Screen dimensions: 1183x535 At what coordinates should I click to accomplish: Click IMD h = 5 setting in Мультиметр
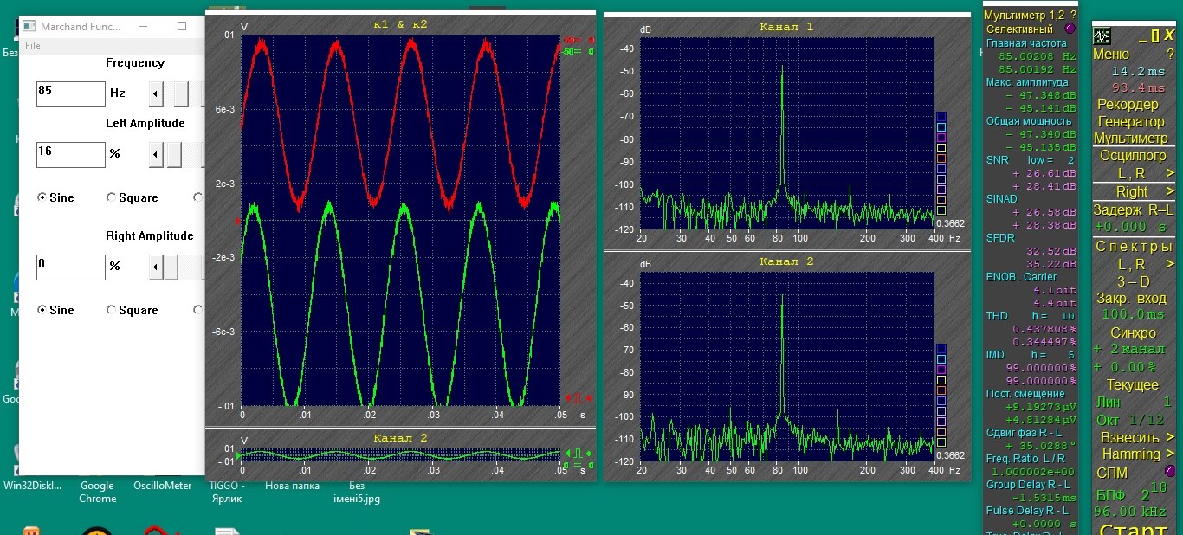[1031, 355]
